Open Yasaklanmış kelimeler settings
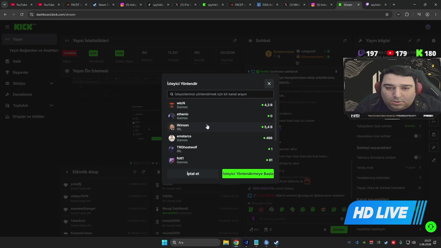The width and height of the screenshot is (441, 248). pyautogui.click(x=389, y=178)
